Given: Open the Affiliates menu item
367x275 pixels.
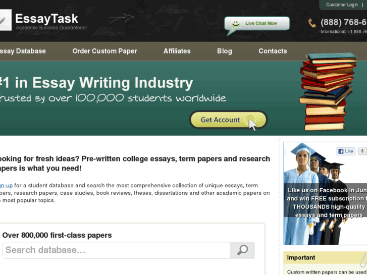Looking at the screenshot, I should [x=177, y=51].
